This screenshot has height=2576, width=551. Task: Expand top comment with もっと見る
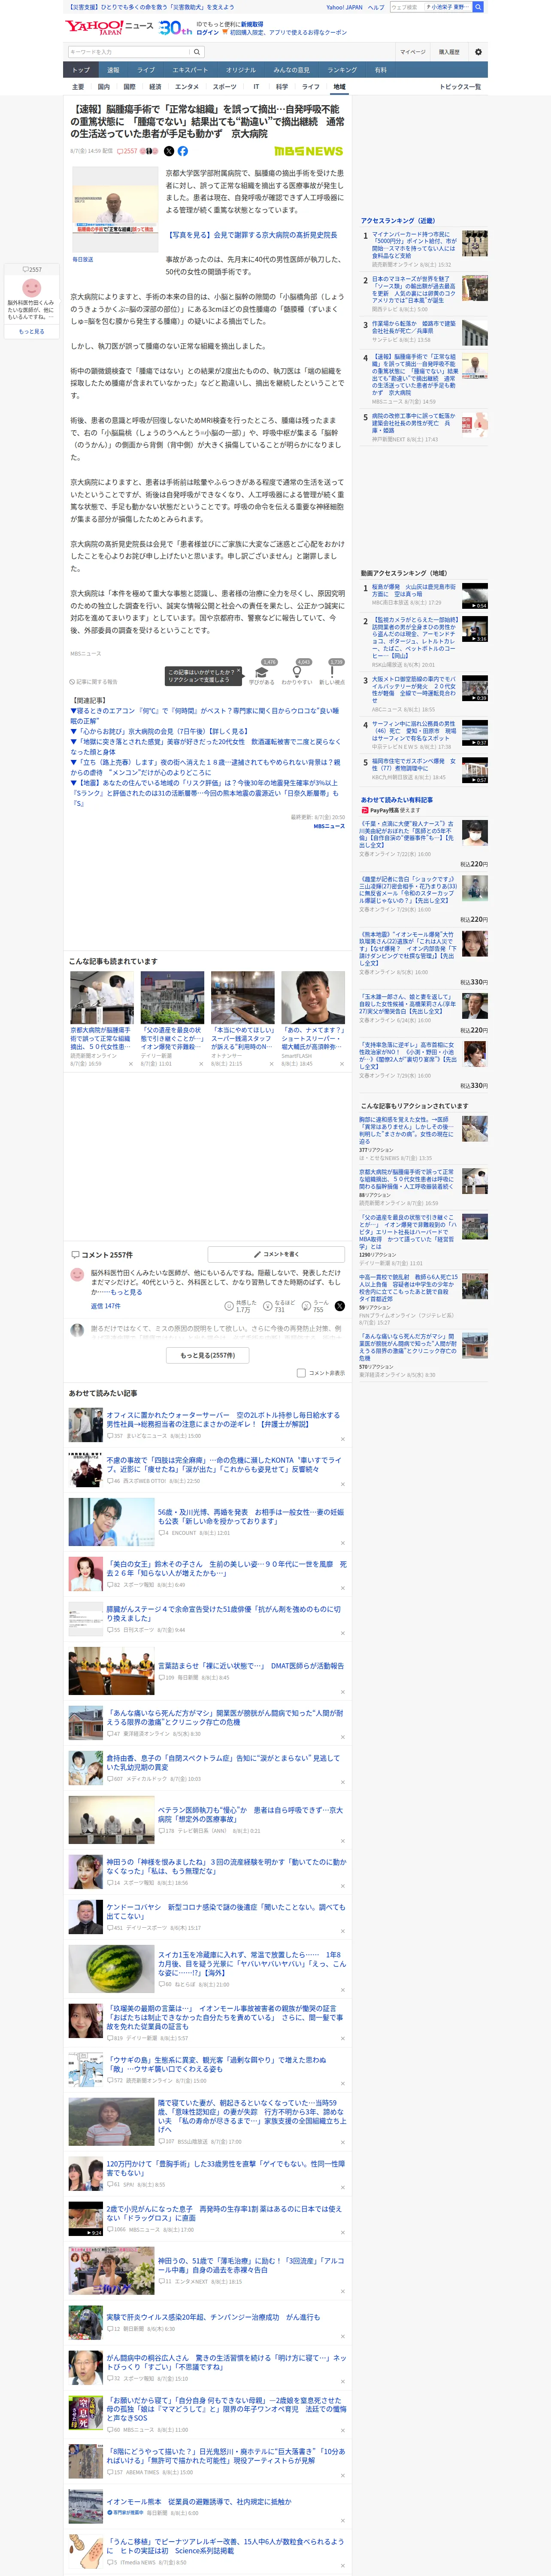[126, 1292]
